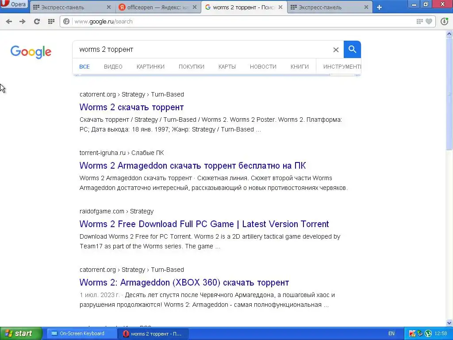Click the uTorrent tray icon
453x340 pixels.
[x=428, y=334]
